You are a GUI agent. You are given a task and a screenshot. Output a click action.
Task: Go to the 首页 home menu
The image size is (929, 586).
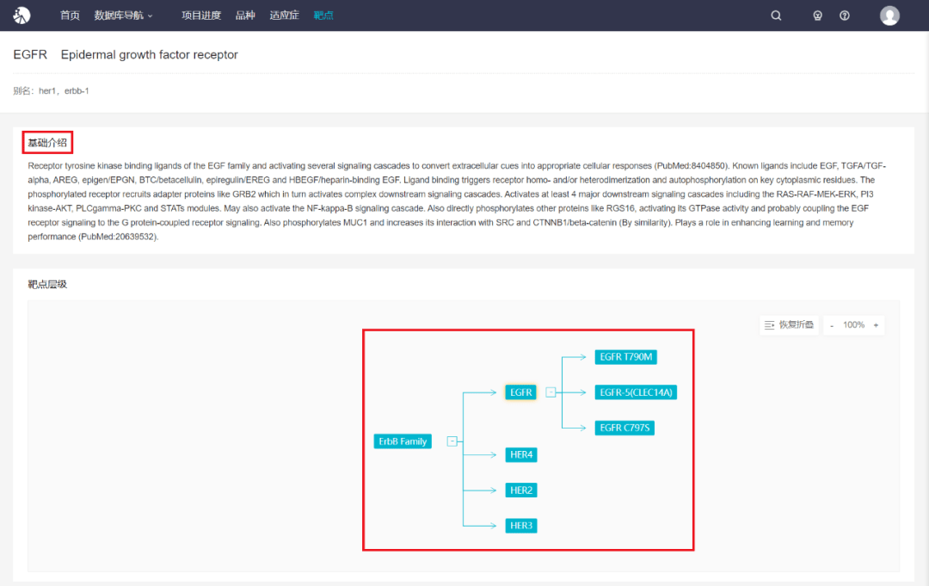click(x=70, y=15)
